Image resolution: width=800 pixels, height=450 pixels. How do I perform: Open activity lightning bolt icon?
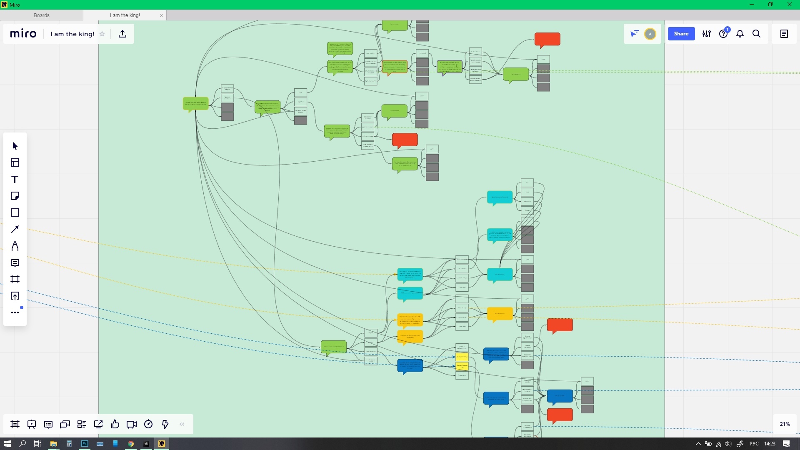(x=165, y=424)
